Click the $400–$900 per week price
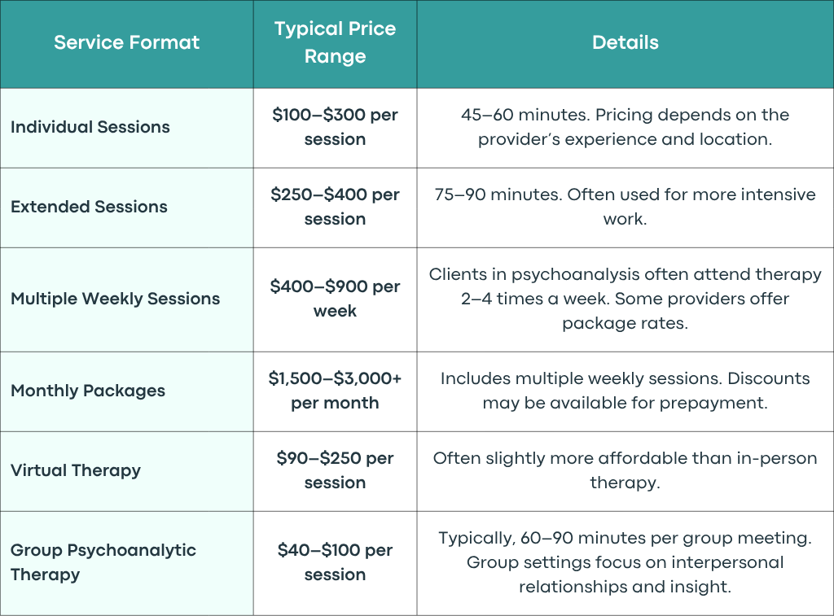The height and width of the screenshot is (616, 834). click(x=335, y=299)
